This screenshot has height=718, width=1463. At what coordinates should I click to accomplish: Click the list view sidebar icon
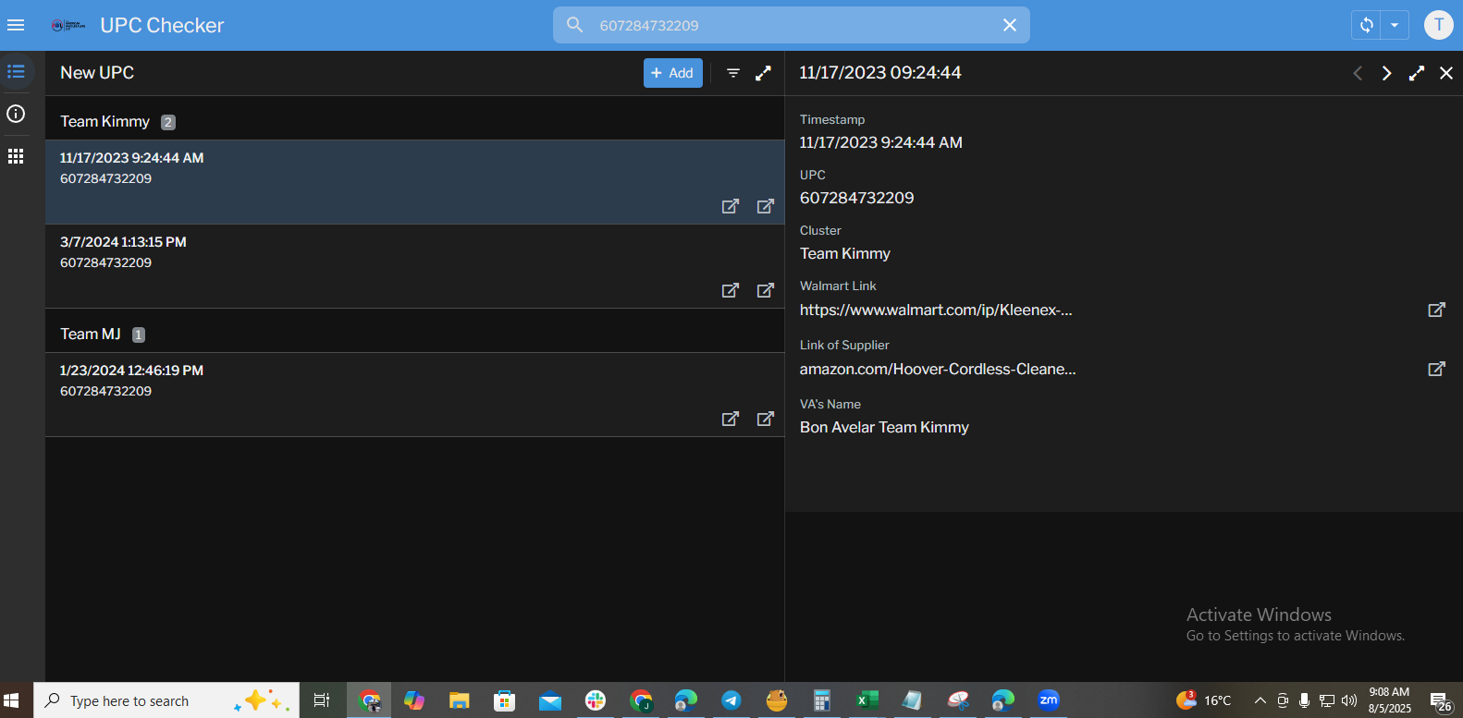(x=16, y=72)
